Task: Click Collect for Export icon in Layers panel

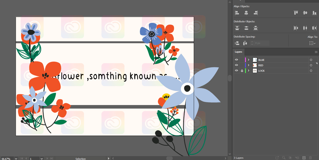Action: tap(277, 158)
